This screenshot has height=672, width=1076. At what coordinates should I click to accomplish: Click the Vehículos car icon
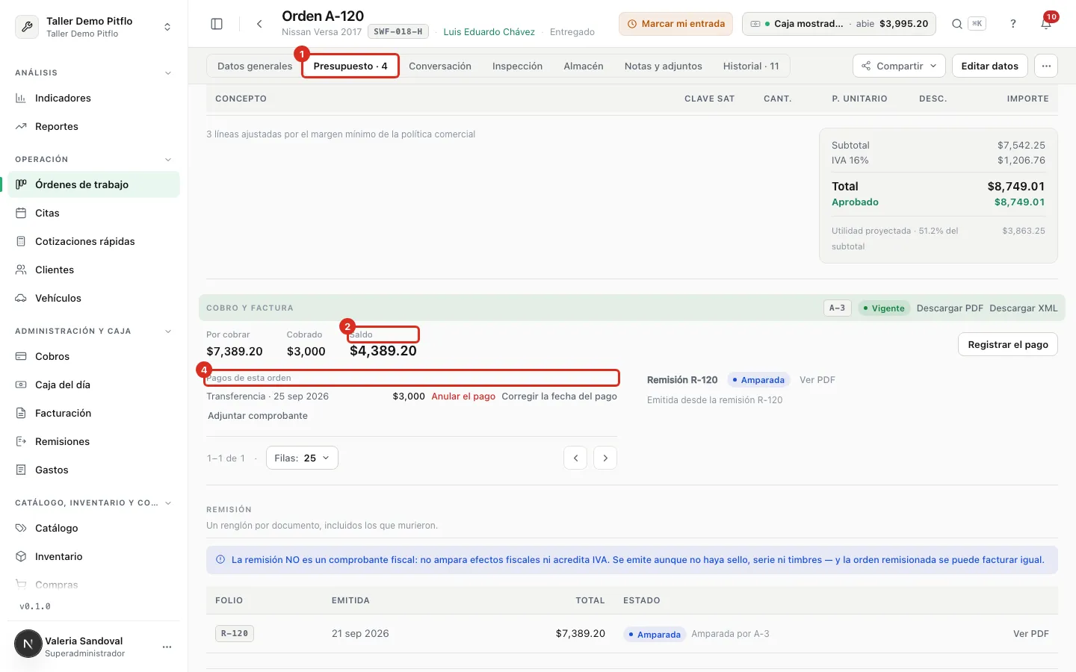[x=21, y=299]
